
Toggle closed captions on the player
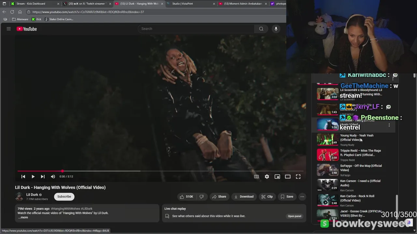click(256, 176)
